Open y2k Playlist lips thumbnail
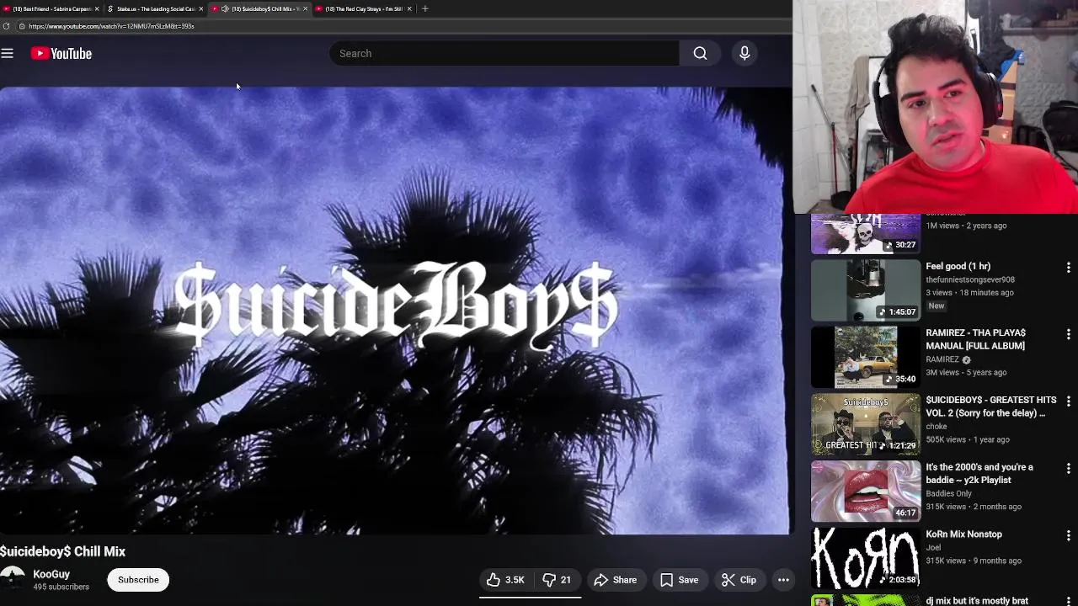The width and height of the screenshot is (1078, 606). [866, 492]
